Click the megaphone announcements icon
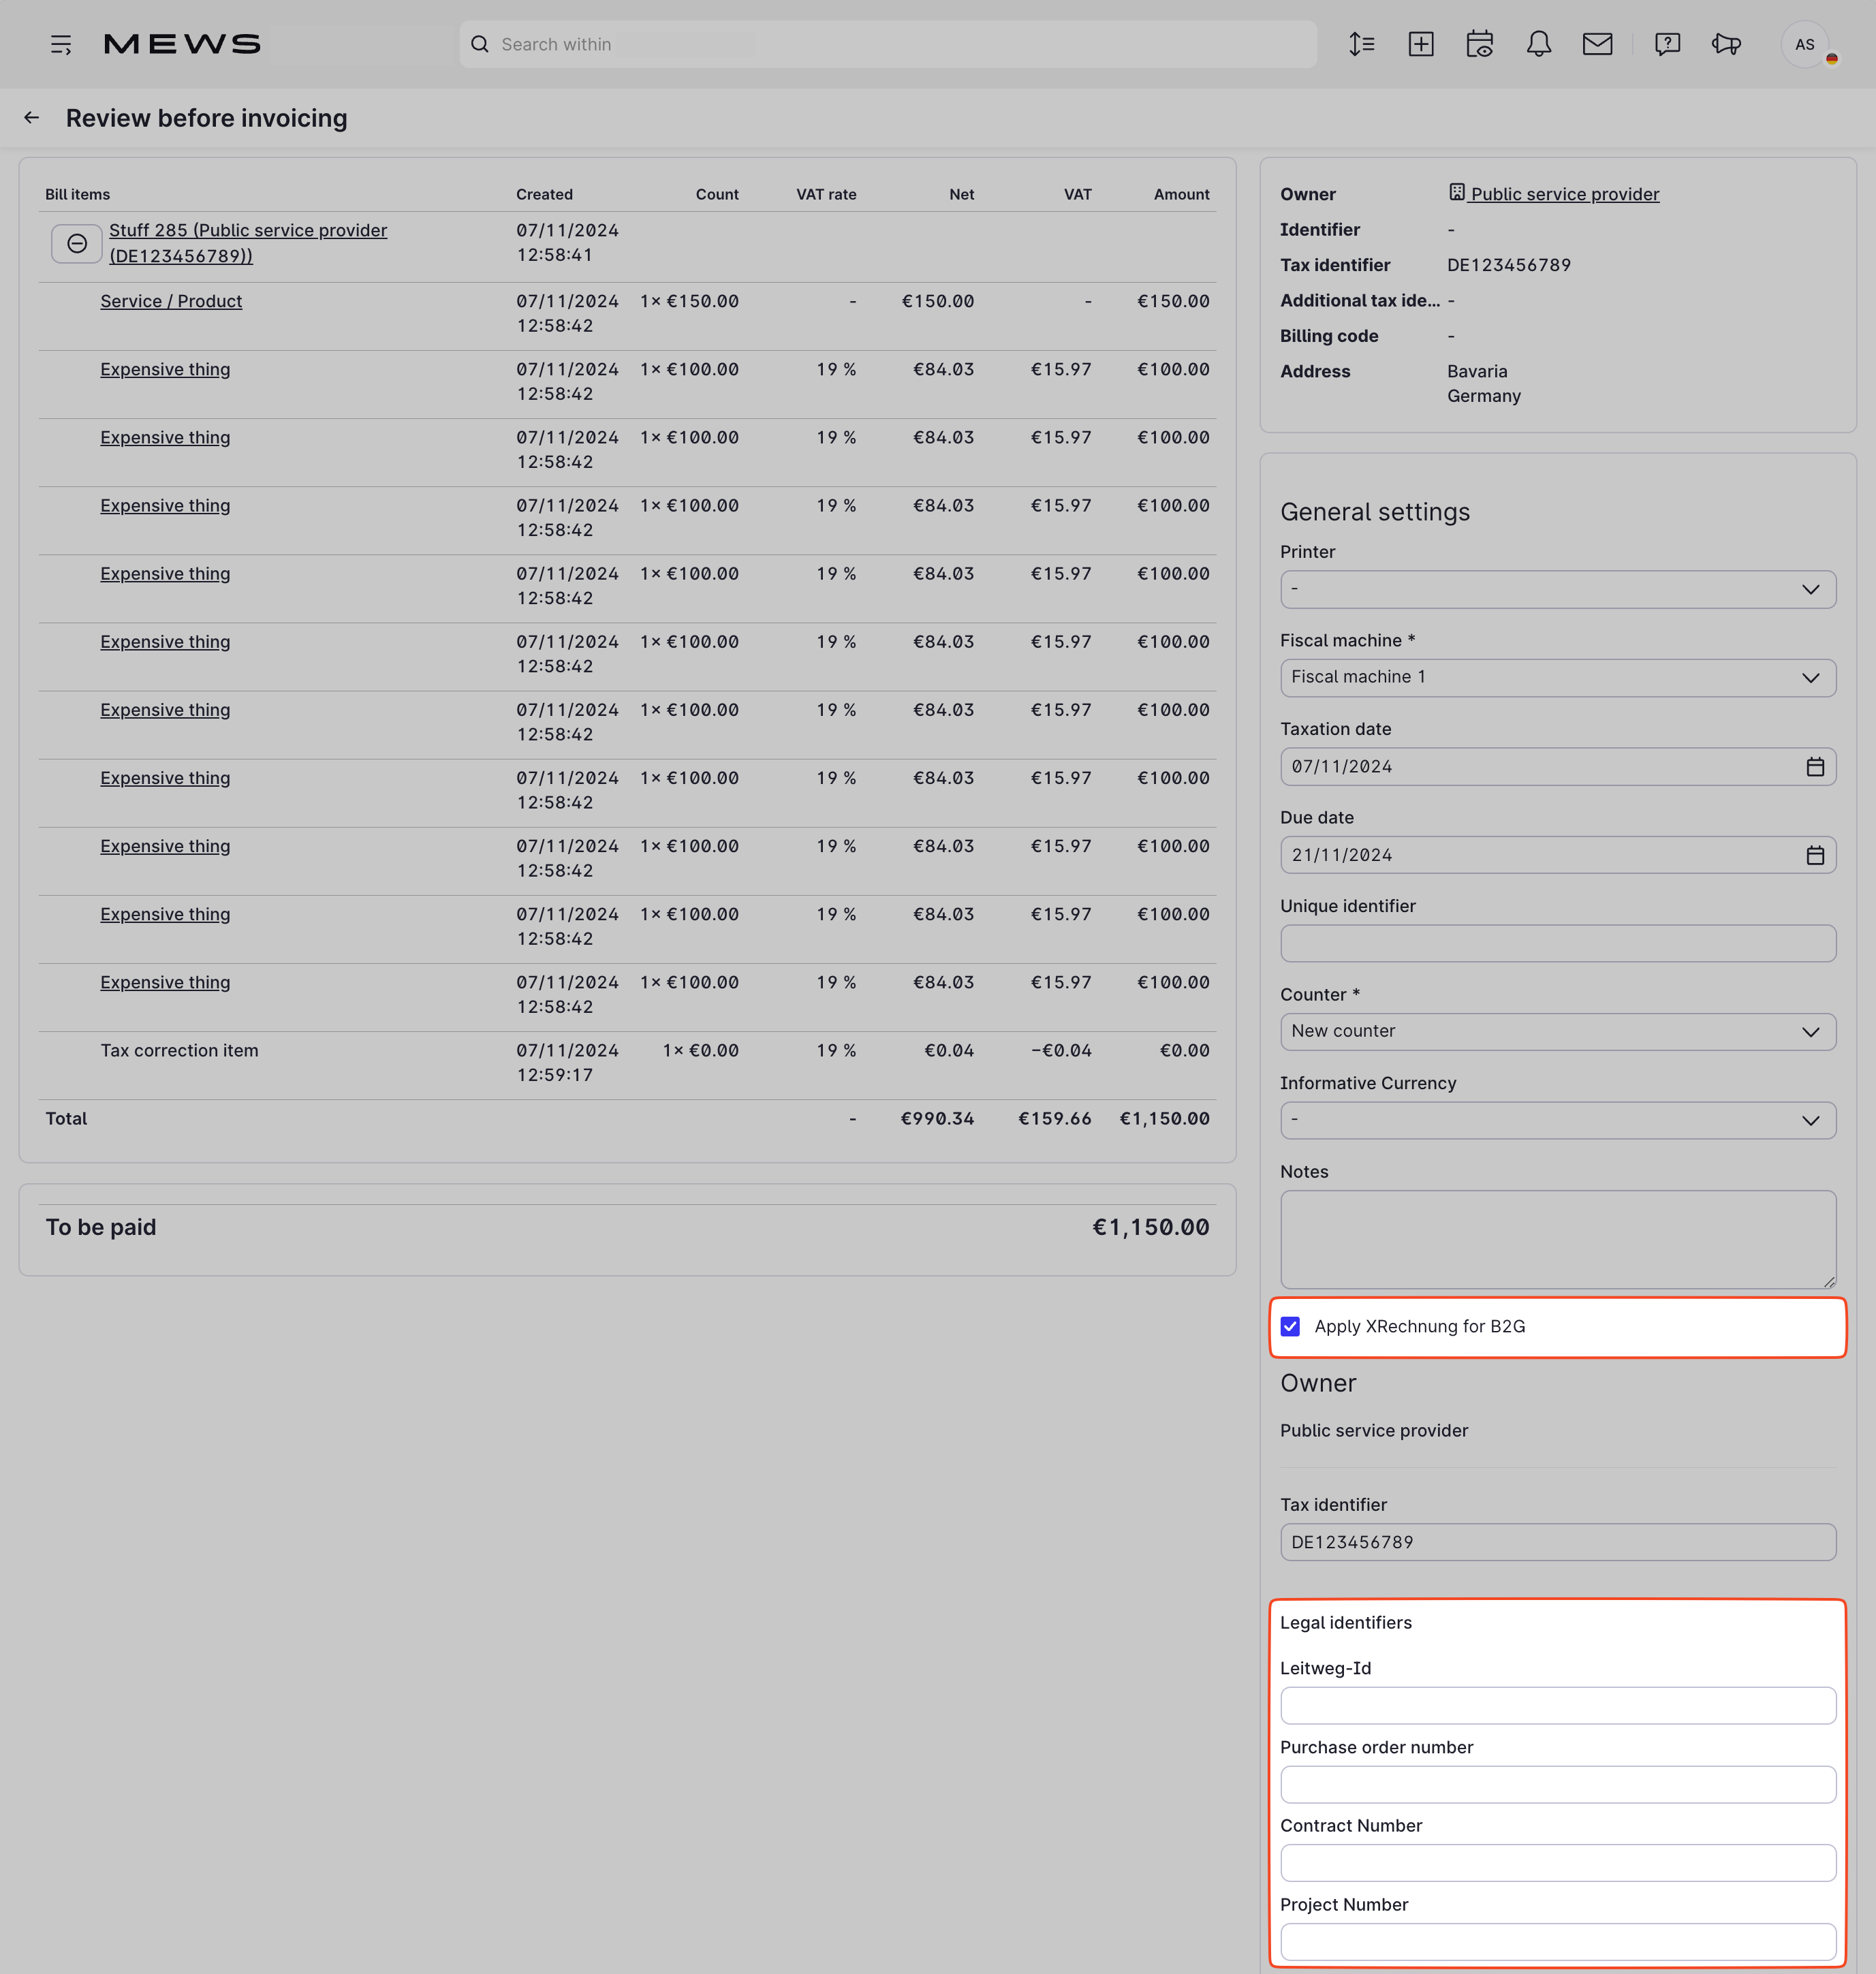This screenshot has width=1876, height=1974. (x=1726, y=44)
